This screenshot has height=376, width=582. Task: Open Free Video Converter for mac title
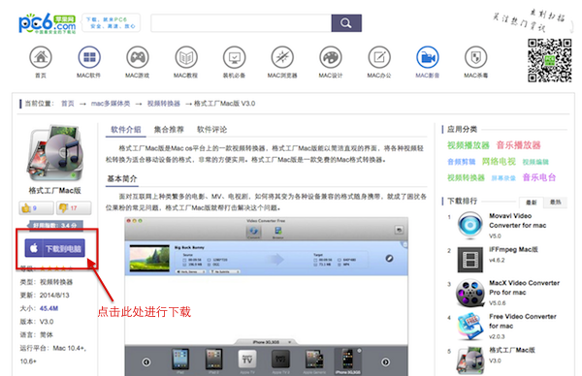(x=523, y=321)
